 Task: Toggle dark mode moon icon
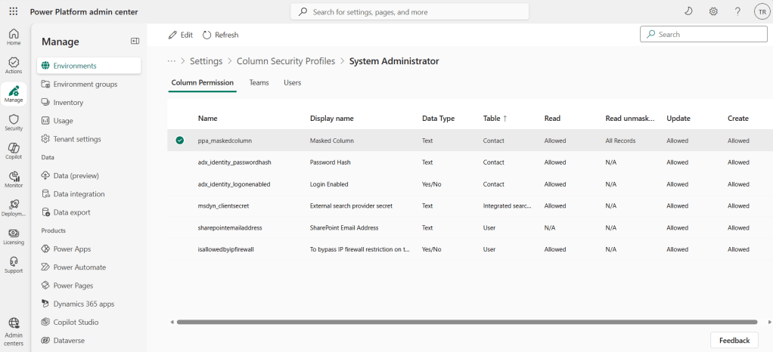(x=689, y=12)
